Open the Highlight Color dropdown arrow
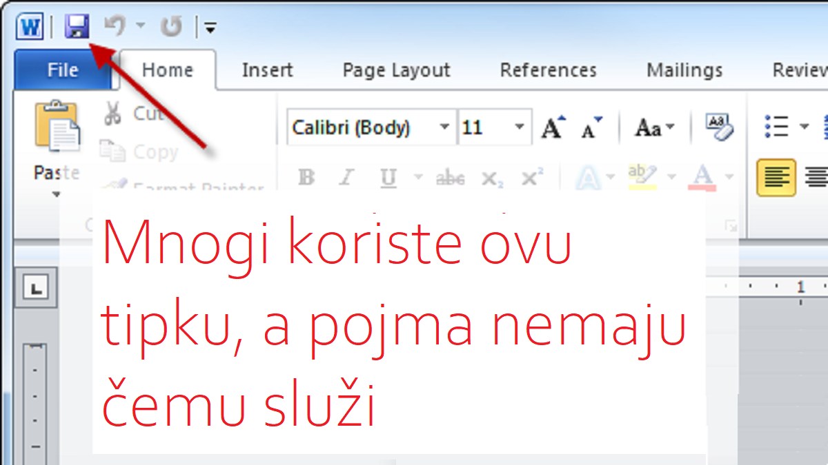Image resolution: width=828 pixels, height=465 pixels. point(673,178)
